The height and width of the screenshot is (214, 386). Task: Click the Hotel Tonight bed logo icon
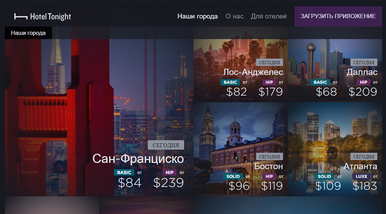(x=21, y=16)
